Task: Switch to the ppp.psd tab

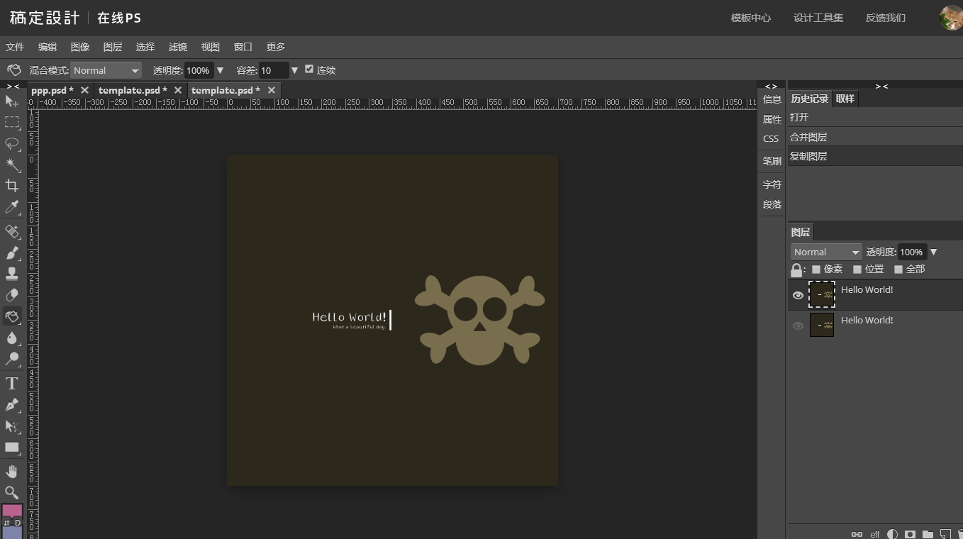Action: pyautogui.click(x=52, y=90)
